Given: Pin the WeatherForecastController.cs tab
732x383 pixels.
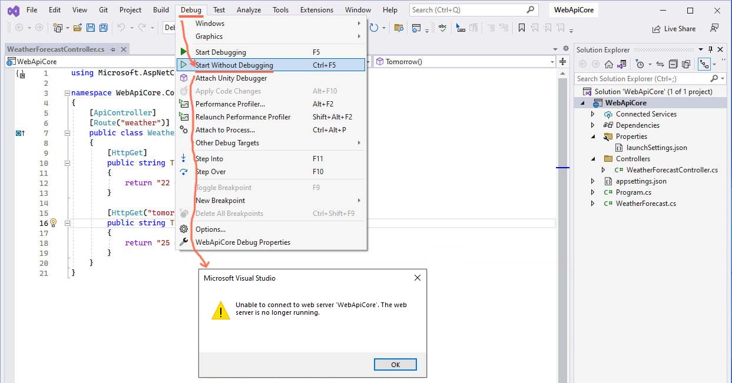Looking at the screenshot, I should (112, 49).
